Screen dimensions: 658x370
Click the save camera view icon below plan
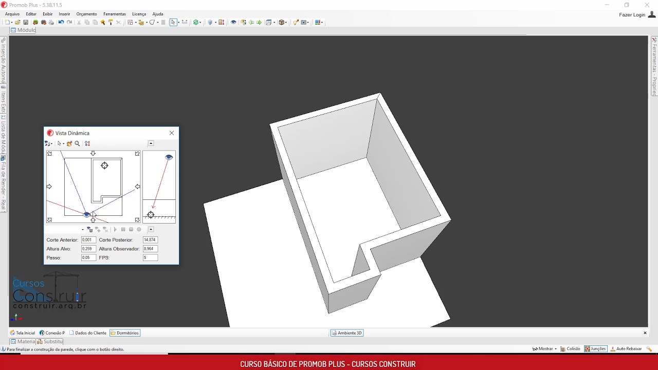coord(89,230)
